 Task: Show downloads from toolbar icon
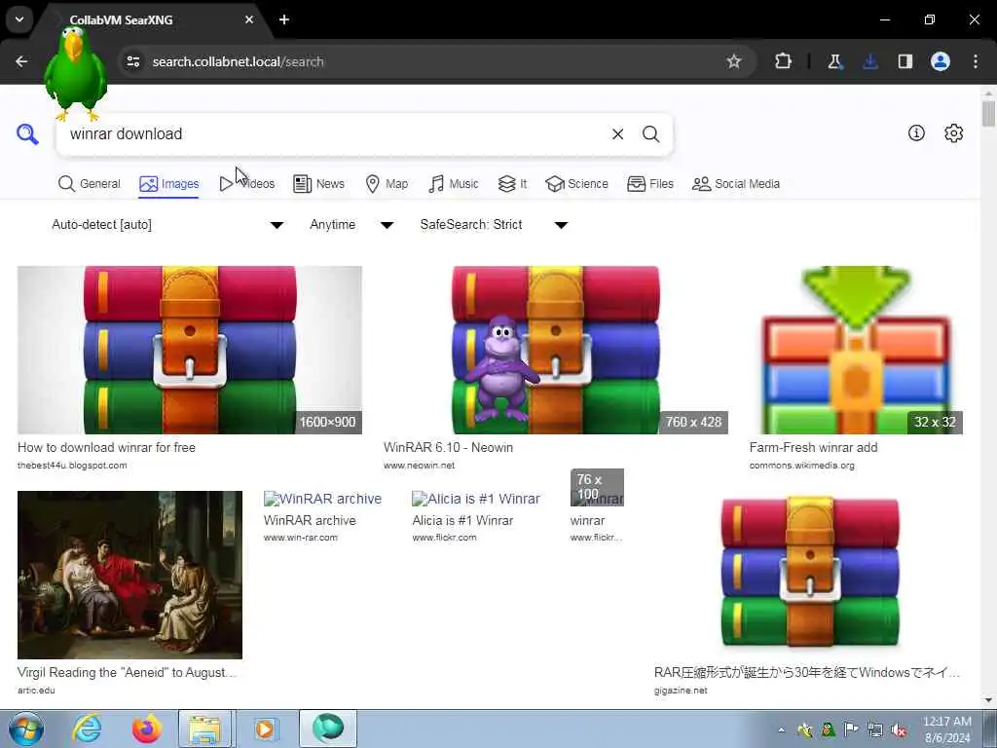click(x=869, y=61)
